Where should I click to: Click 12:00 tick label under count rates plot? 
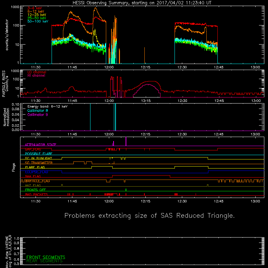point(109,67)
